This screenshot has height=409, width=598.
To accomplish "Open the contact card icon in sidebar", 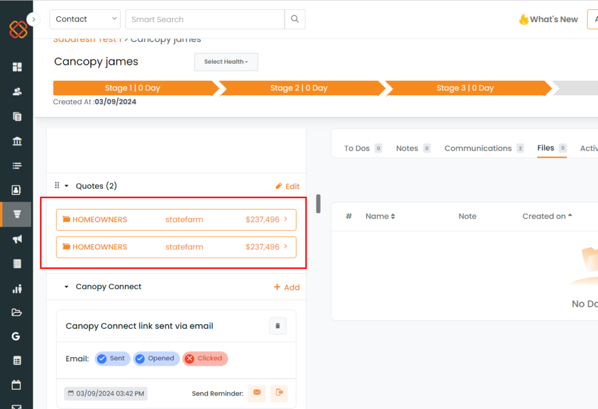I will tap(16, 190).
